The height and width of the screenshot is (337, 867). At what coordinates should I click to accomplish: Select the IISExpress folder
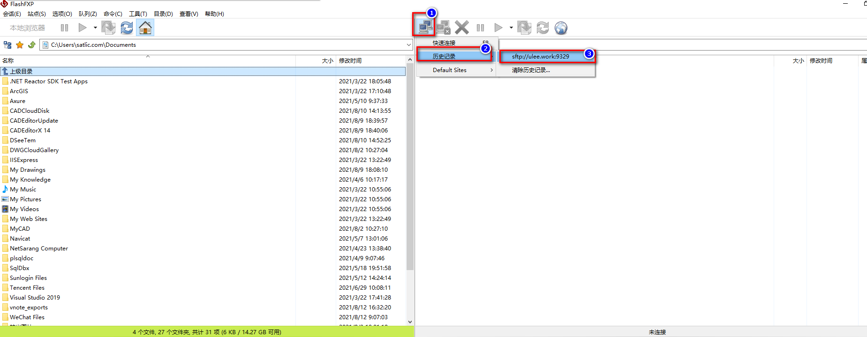(x=24, y=160)
